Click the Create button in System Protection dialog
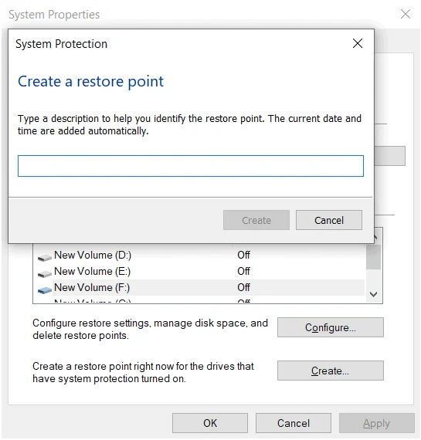Image resolution: width=421 pixels, height=440 pixels. [x=256, y=220]
